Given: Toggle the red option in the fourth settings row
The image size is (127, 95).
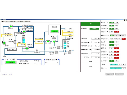Looking at the screenshot, I should point(117,32).
